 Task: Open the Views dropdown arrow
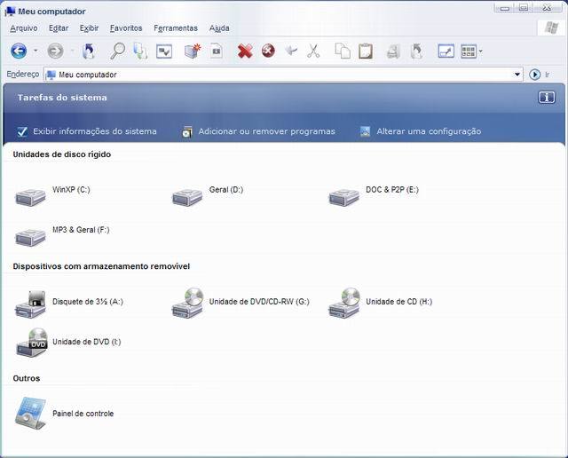pyautogui.click(x=481, y=51)
